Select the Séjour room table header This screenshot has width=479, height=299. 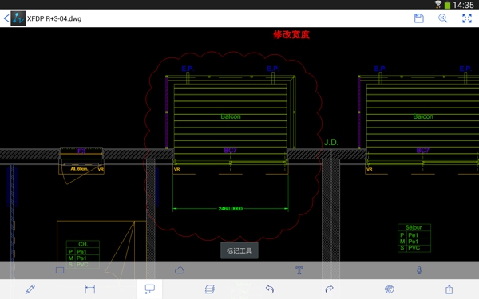pos(414,227)
